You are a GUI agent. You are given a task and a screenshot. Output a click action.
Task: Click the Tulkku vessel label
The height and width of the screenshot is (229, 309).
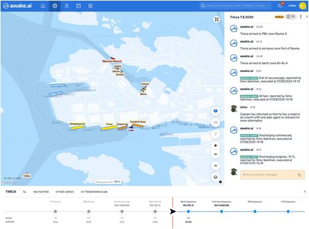point(27,176)
